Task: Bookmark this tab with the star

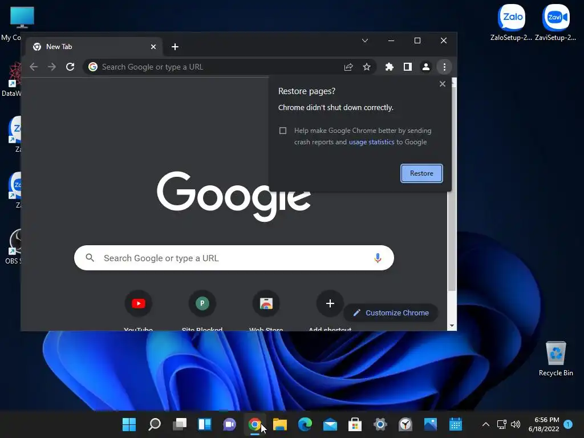Action: (367, 67)
